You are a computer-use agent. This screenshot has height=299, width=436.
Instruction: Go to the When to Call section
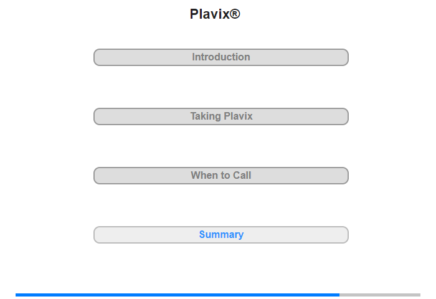pos(221,176)
